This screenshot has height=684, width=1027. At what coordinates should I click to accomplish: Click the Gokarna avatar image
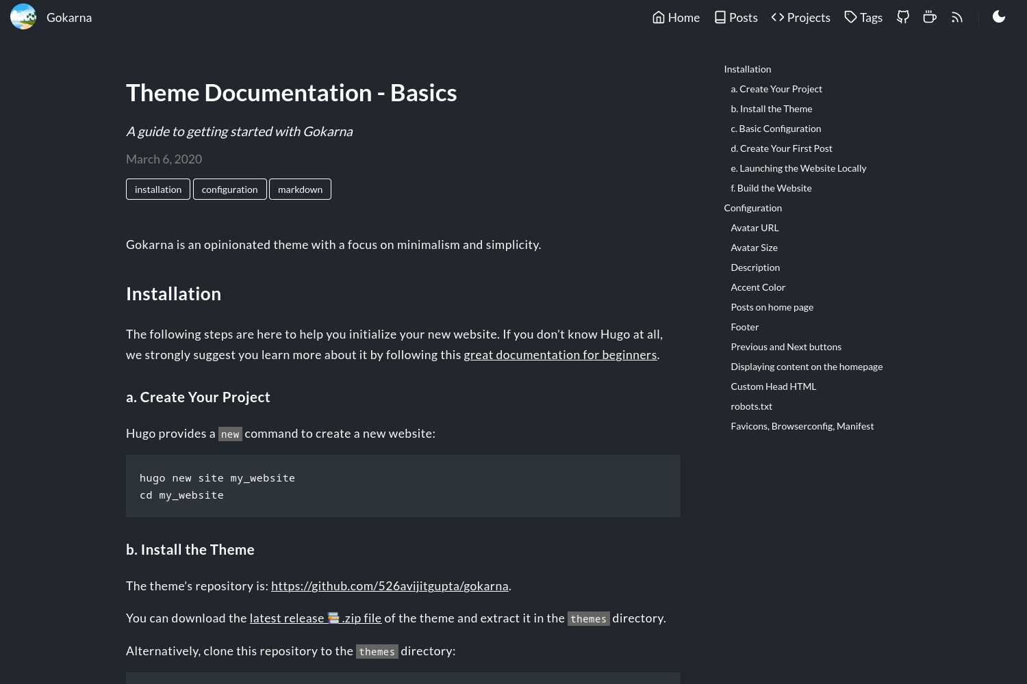click(23, 17)
